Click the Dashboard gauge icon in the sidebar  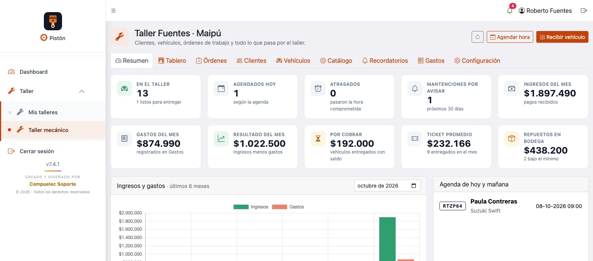[x=11, y=72]
